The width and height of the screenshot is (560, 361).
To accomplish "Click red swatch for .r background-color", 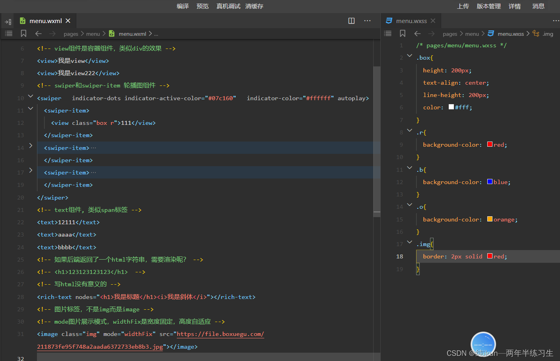I will point(490,144).
